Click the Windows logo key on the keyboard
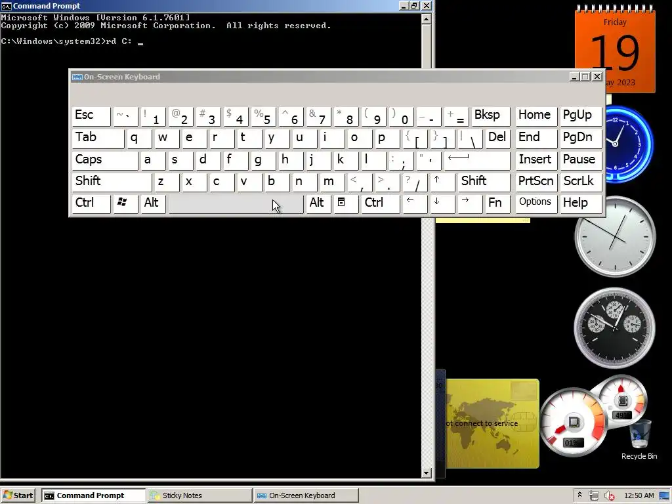 point(125,203)
